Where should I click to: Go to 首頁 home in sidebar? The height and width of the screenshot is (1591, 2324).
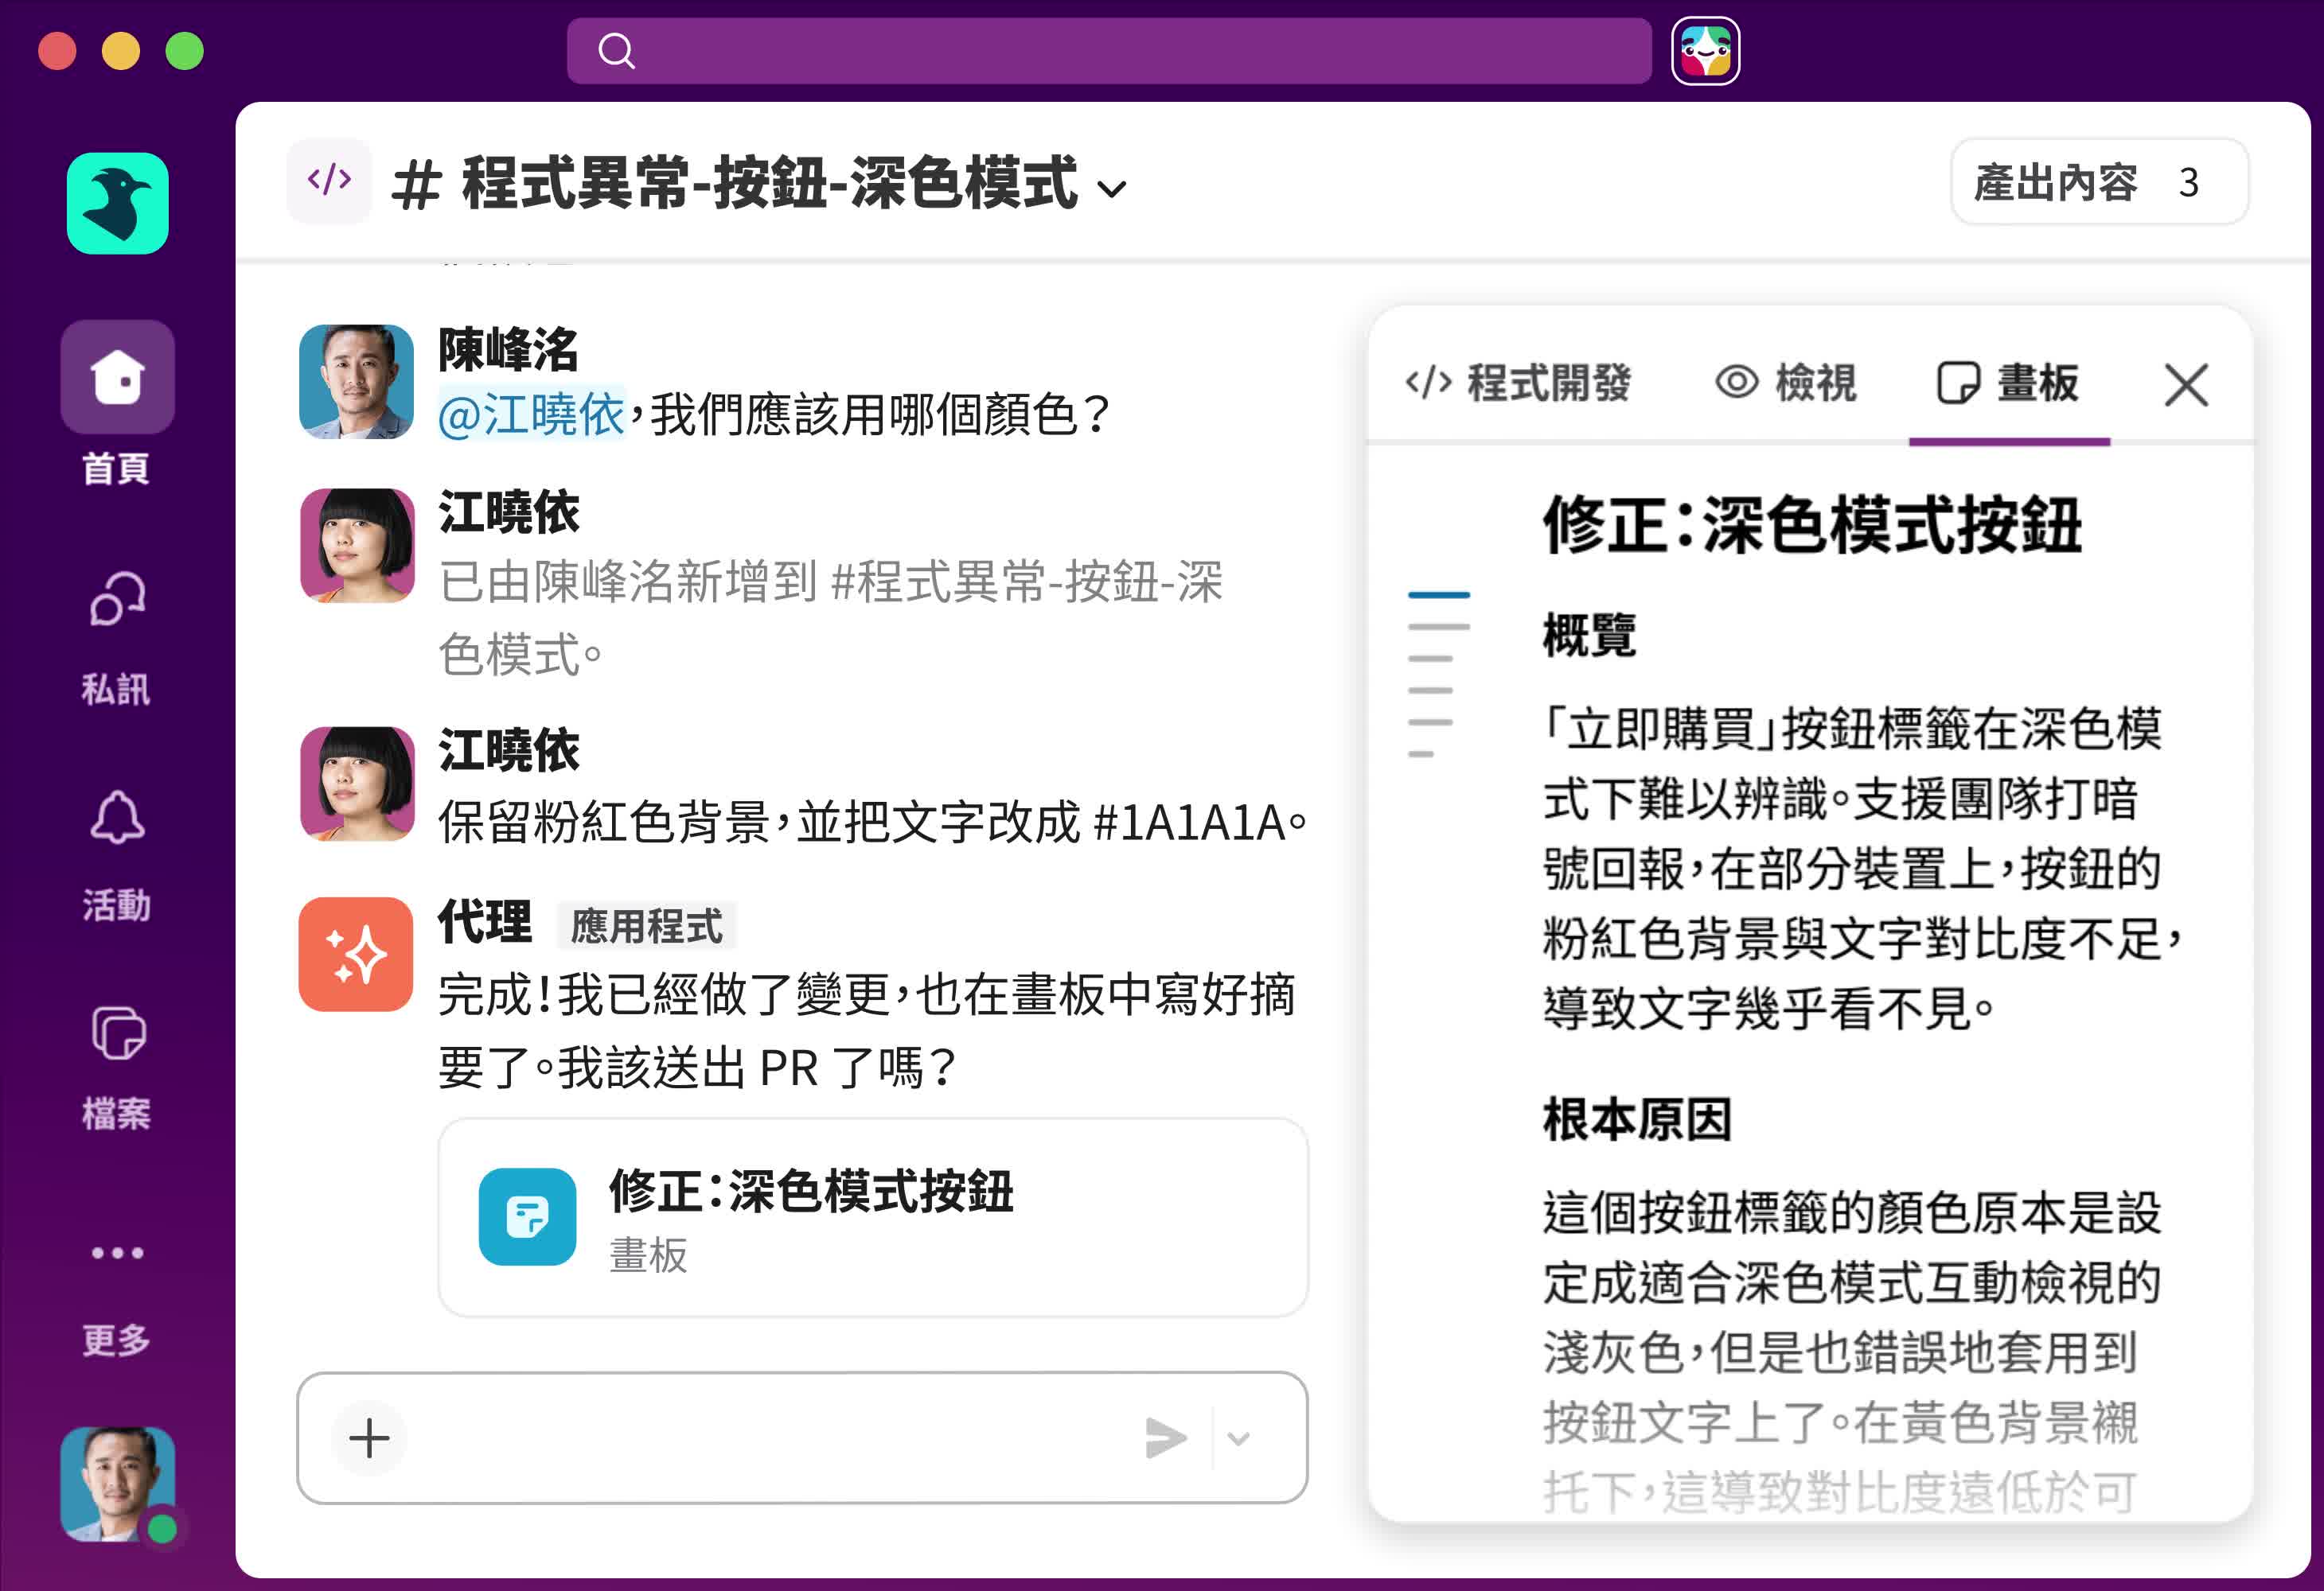tap(117, 404)
